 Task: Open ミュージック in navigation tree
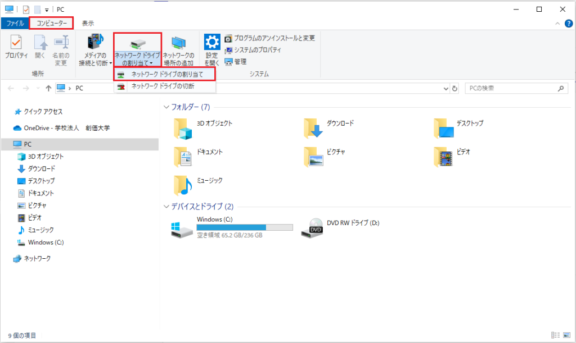(x=35, y=230)
